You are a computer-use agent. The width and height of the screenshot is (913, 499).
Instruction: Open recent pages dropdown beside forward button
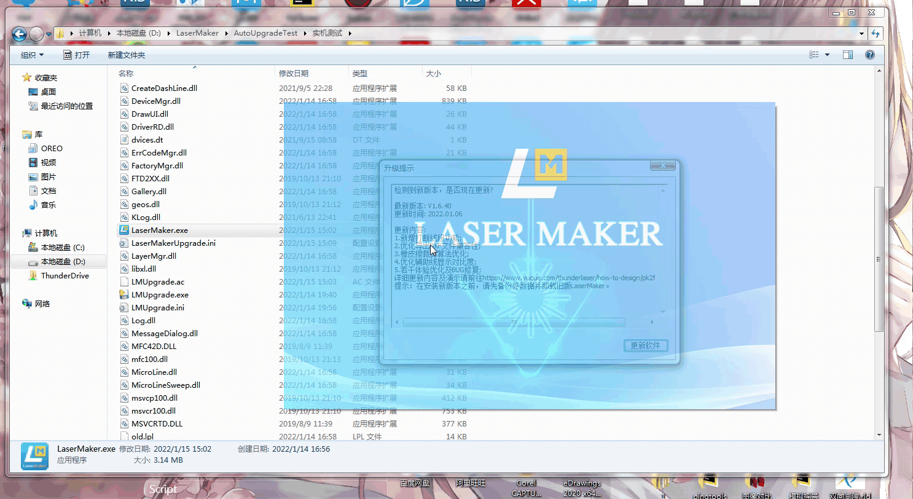(49, 34)
